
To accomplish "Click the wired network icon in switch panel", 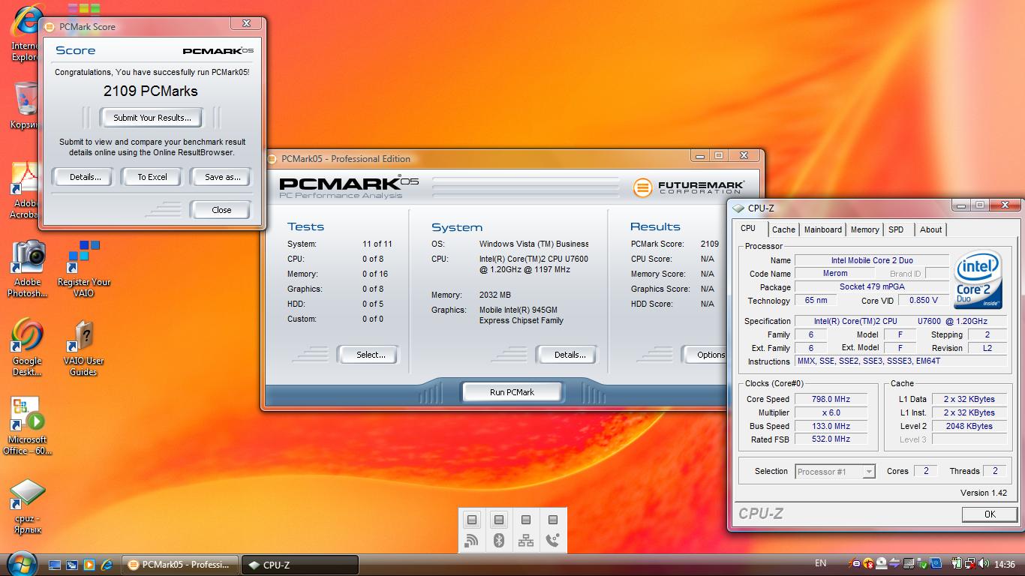I will tap(526, 541).
